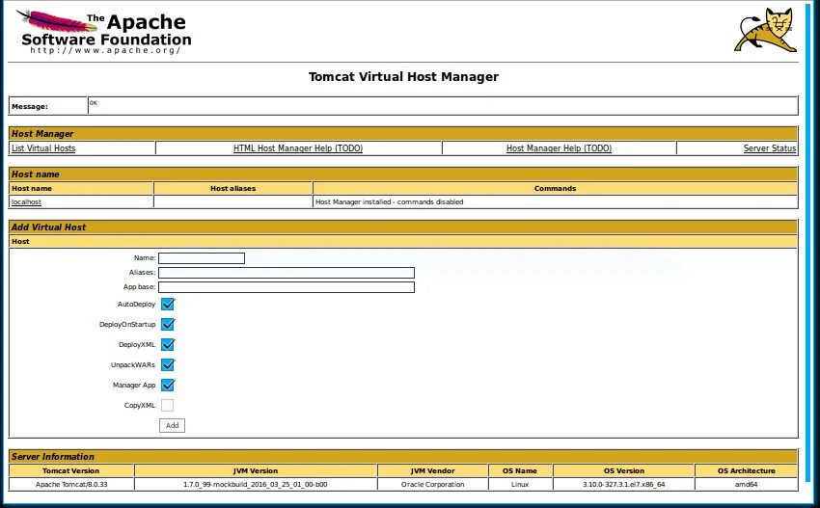Viewport: 820px width, 508px height.
Task: Open the List Virtual Hosts link
Action: 43,148
